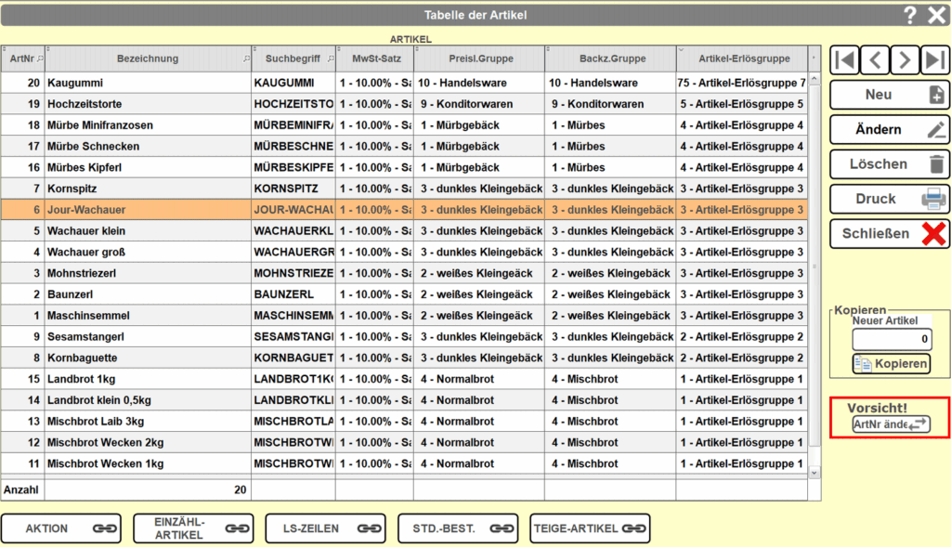Screen dimensions: 951x547
Task: Close the Tabelle der Artikel window
Action: tap(936, 15)
